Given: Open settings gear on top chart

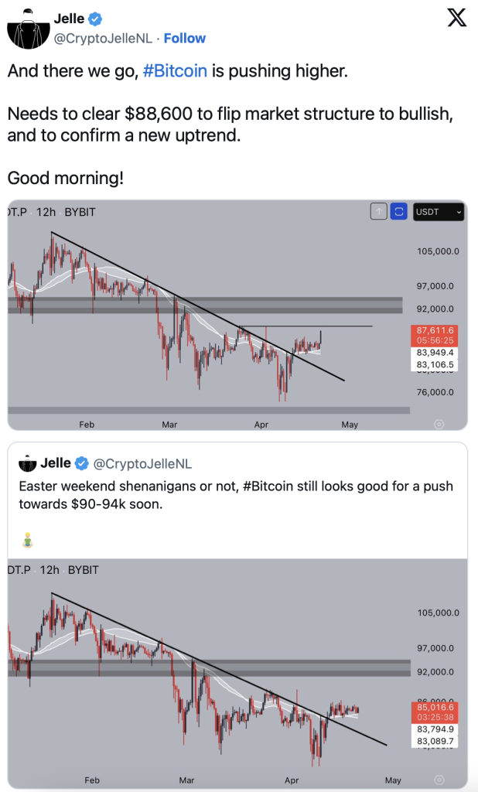Looking at the screenshot, I should point(439,425).
